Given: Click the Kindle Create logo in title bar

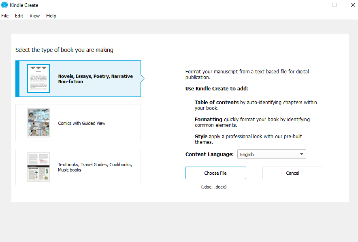Looking at the screenshot, I should [x=5, y=5].
